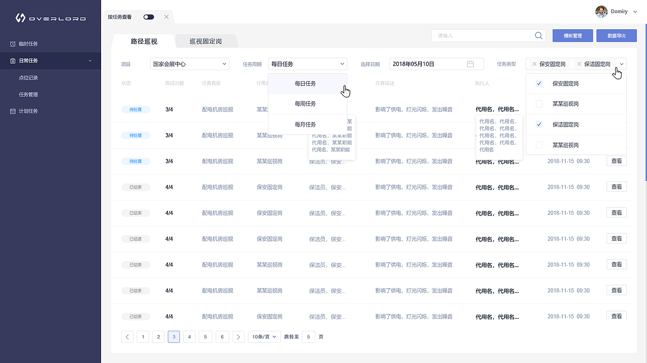Collapse the 日常任务 sidebar group arrow
This screenshot has height=363, width=647.
click(90, 61)
